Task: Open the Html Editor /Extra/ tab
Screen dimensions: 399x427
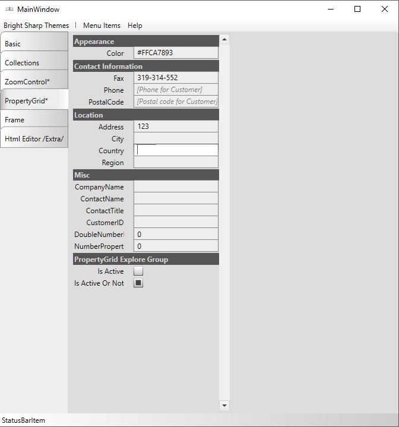Action: (34, 139)
